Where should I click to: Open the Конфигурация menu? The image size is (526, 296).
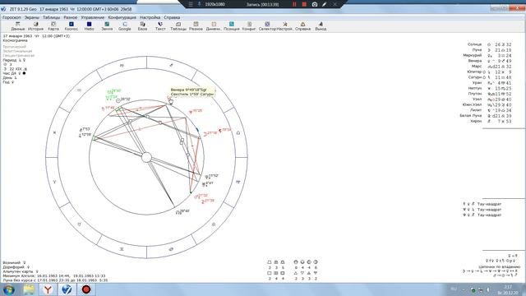(122, 17)
